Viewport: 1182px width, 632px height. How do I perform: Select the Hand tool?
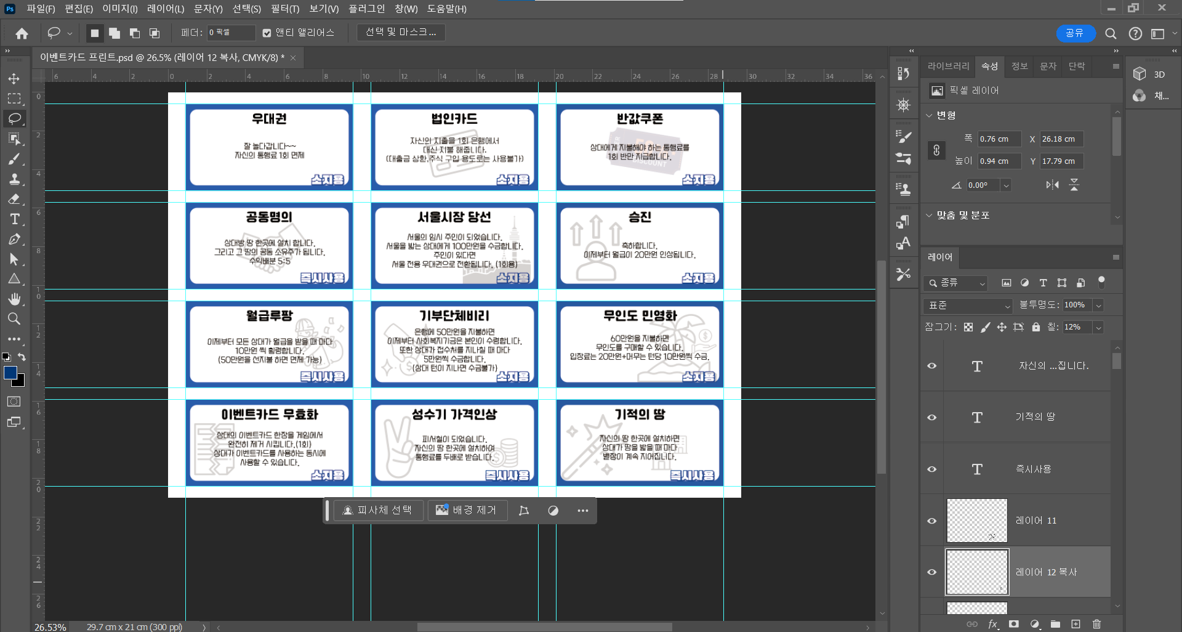[x=14, y=299]
